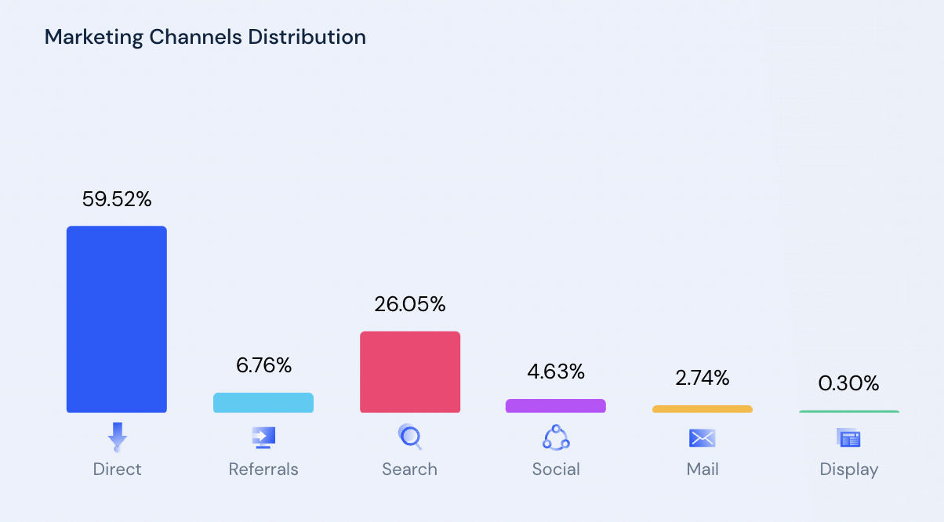Click the Display browser window icon
Image resolution: width=944 pixels, height=522 pixels.
849,437
